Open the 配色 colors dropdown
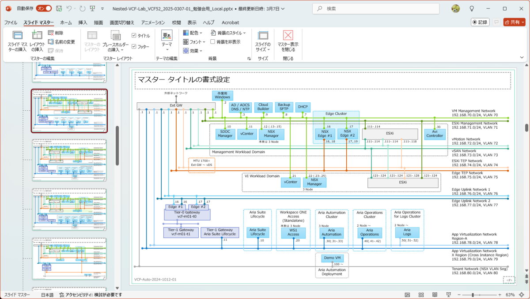530x299 pixels. [x=193, y=33]
